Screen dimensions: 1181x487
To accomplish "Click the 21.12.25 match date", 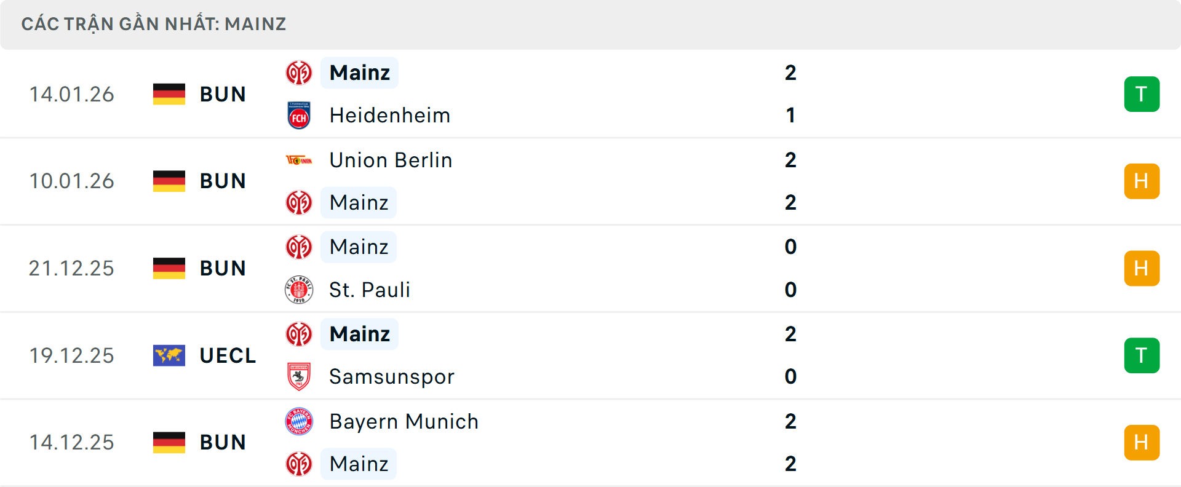I will click(71, 269).
